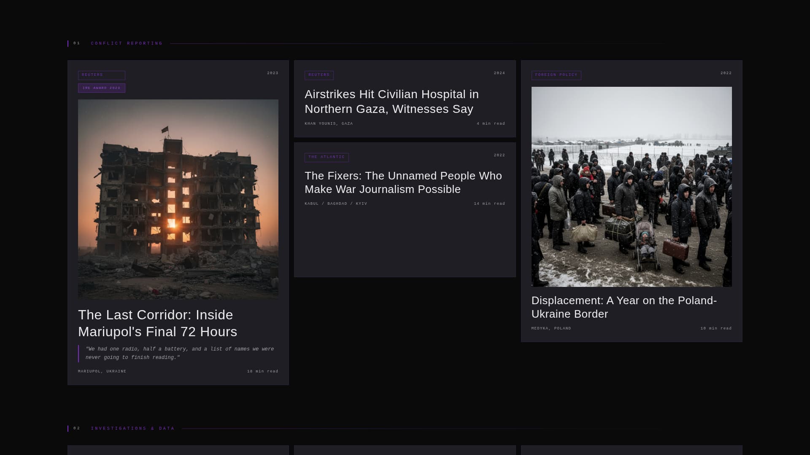Click year 2024 on Gaza card
The height and width of the screenshot is (455, 810).
[499, 73]
